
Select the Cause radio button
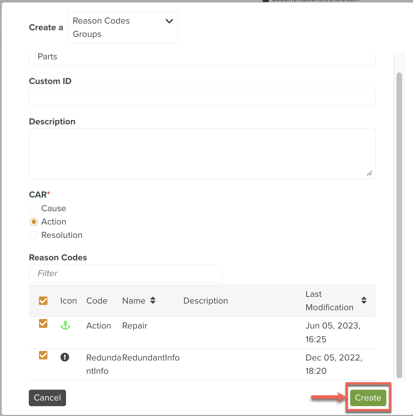(34, 208)
